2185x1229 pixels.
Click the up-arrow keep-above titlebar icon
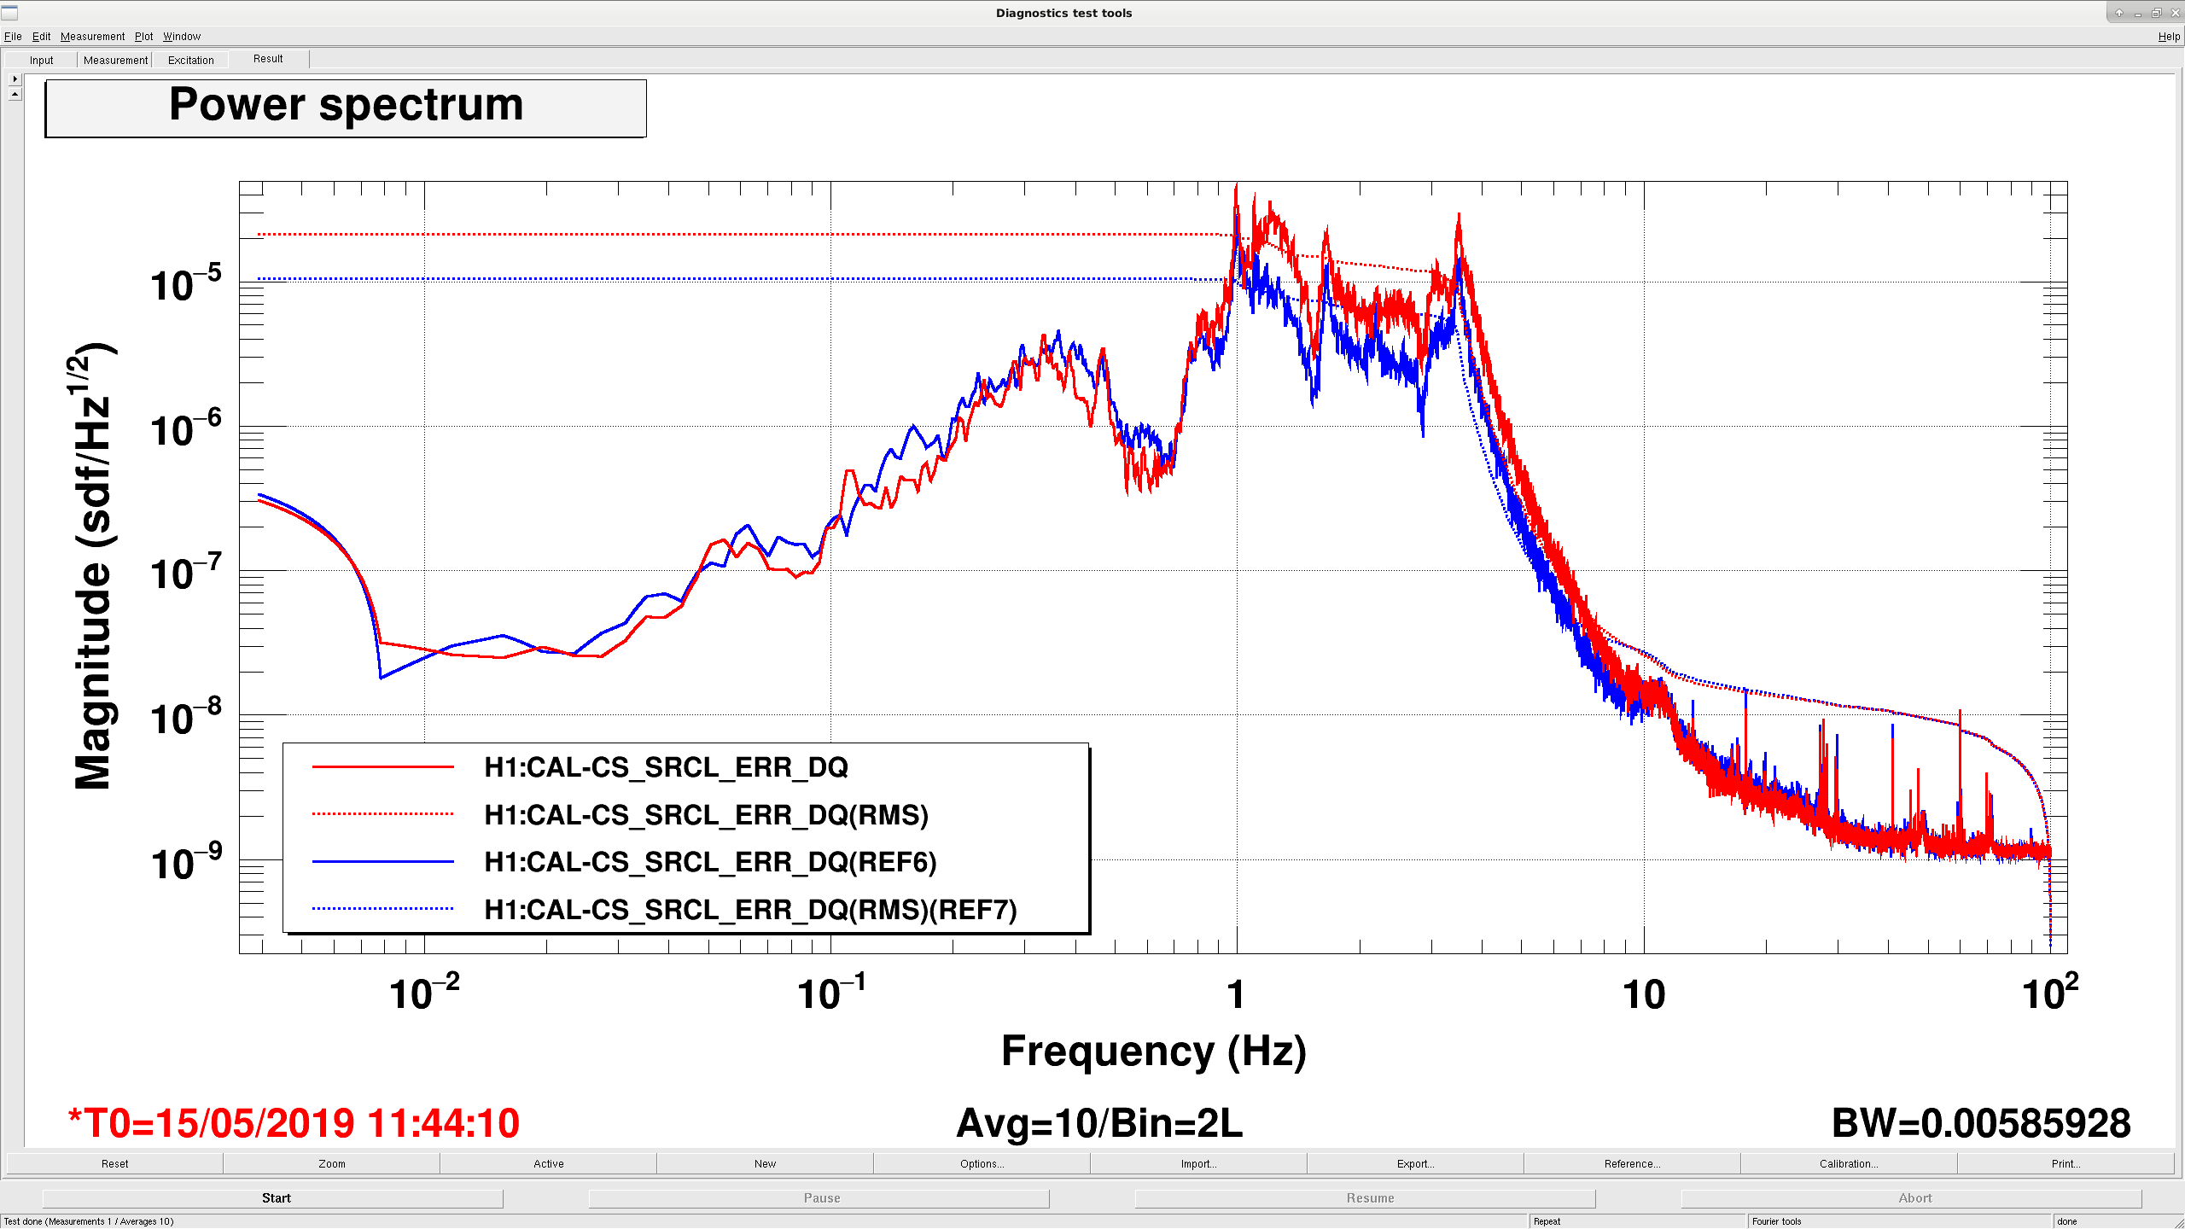point(2118,13)
